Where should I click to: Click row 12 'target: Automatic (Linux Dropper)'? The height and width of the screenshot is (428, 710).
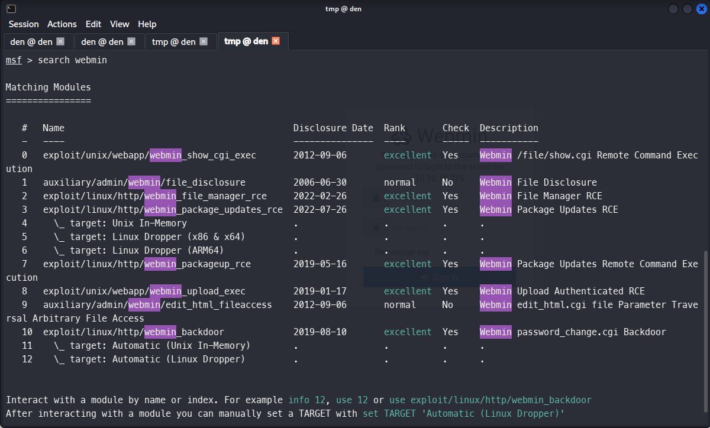[150, 359]
